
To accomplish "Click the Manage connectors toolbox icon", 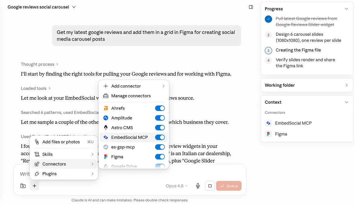I will click(x=106, y=96).
